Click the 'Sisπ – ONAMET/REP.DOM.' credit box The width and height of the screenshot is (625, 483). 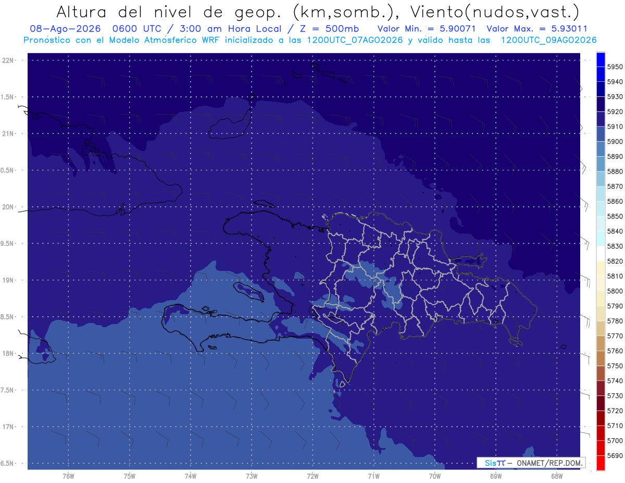[531, 462]
